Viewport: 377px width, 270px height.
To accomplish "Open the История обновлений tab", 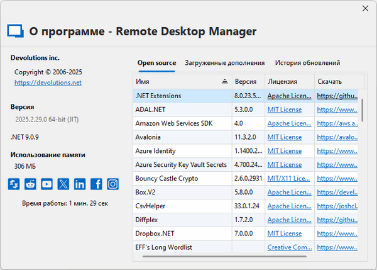I will 307,63.
